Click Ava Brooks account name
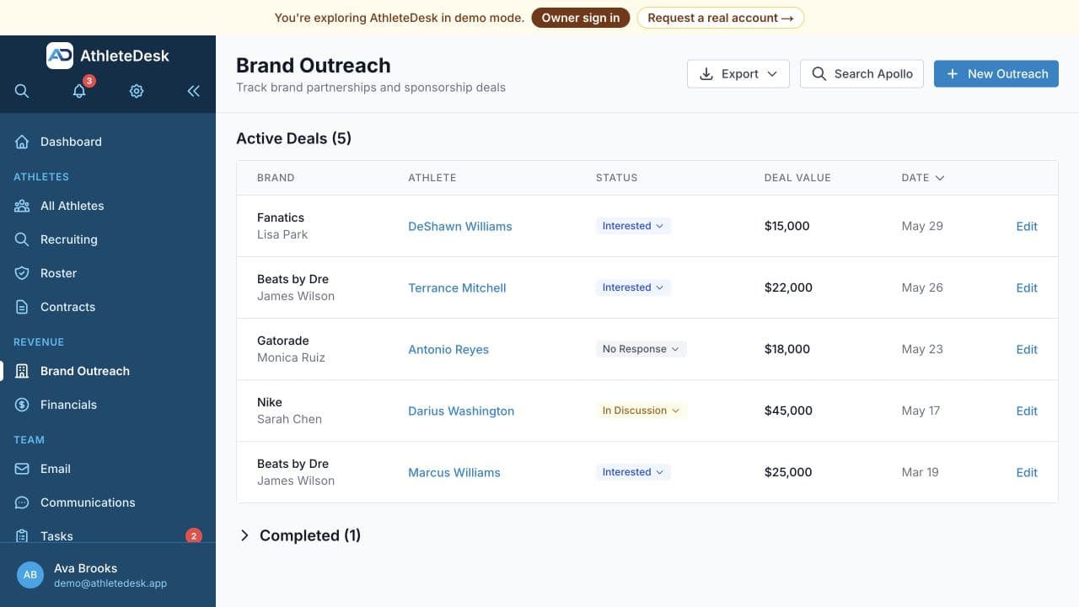The image size is (1079, 607). 85,568
